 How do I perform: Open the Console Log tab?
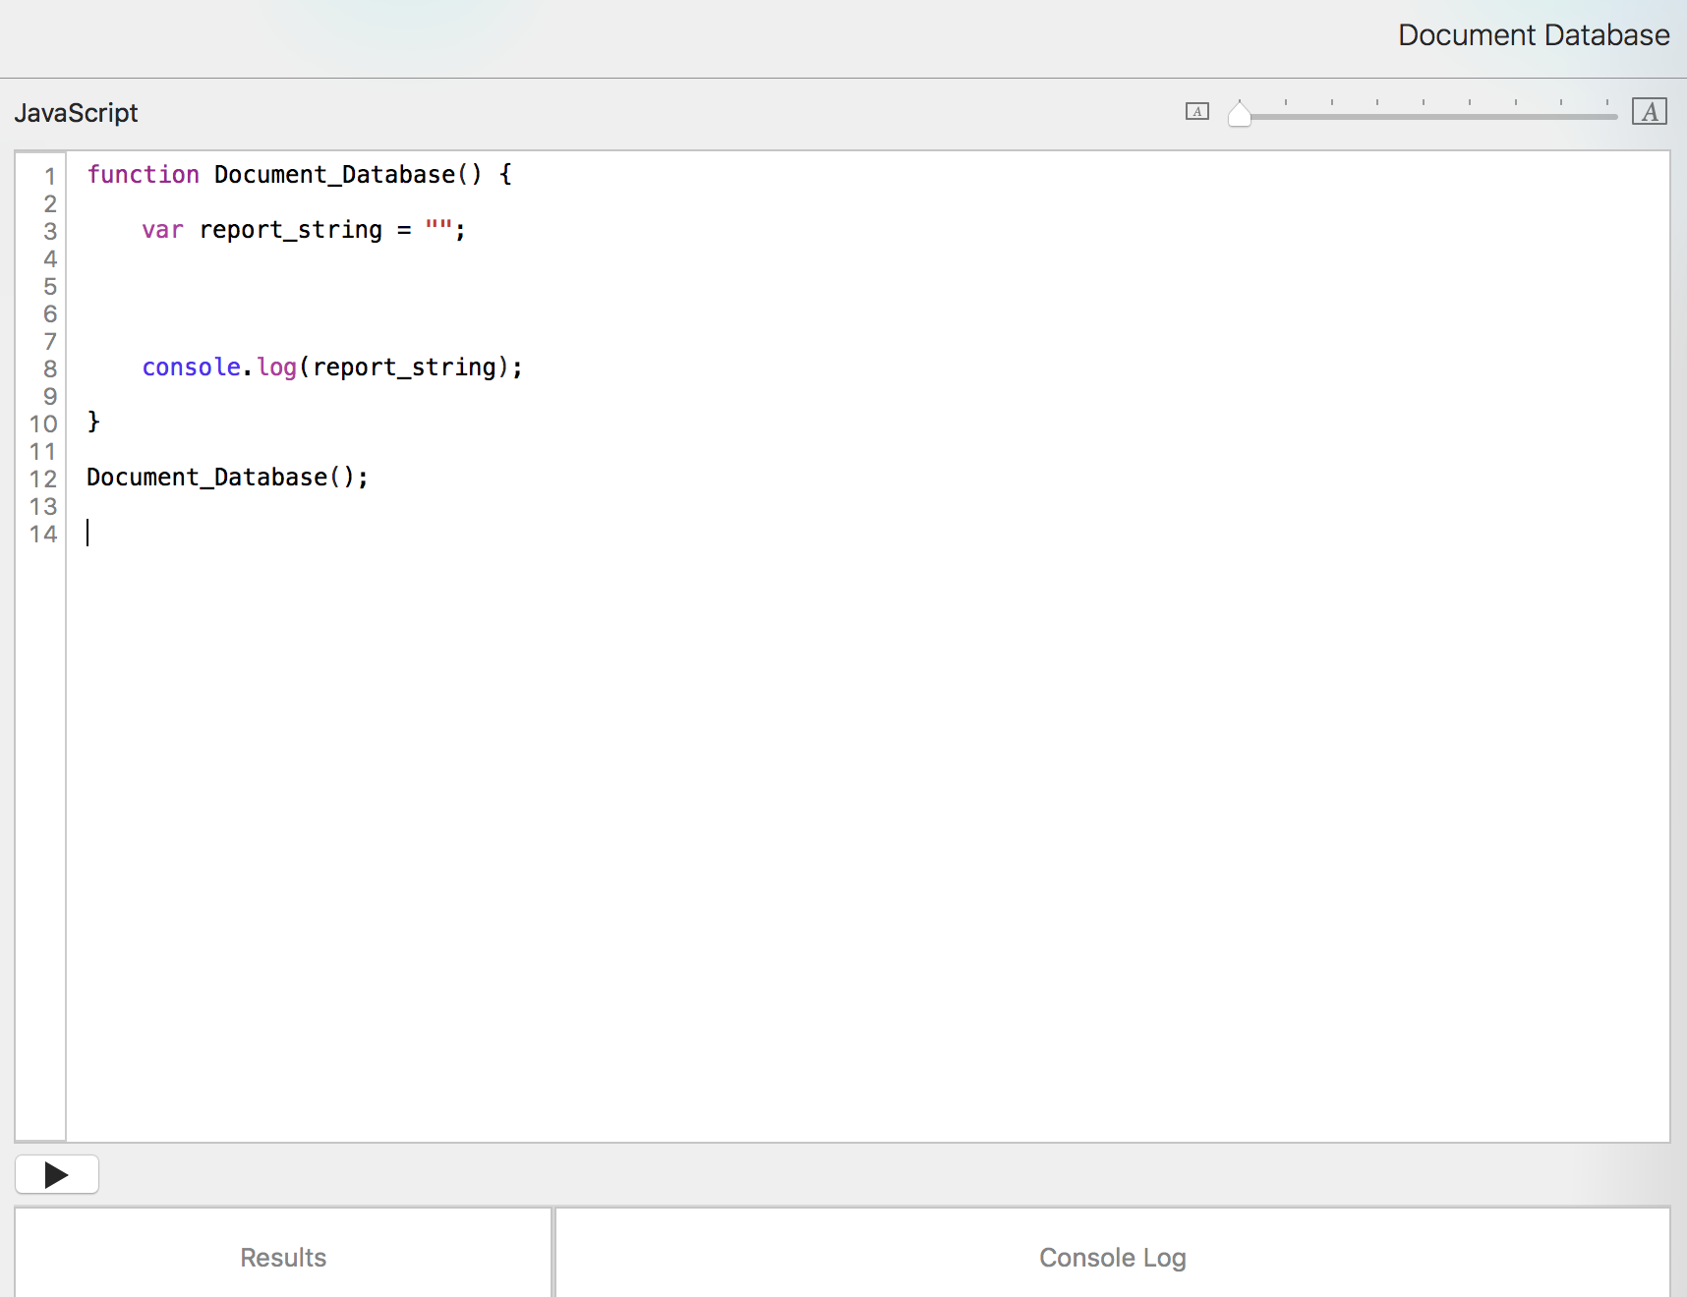[x=1112, y=1257]
